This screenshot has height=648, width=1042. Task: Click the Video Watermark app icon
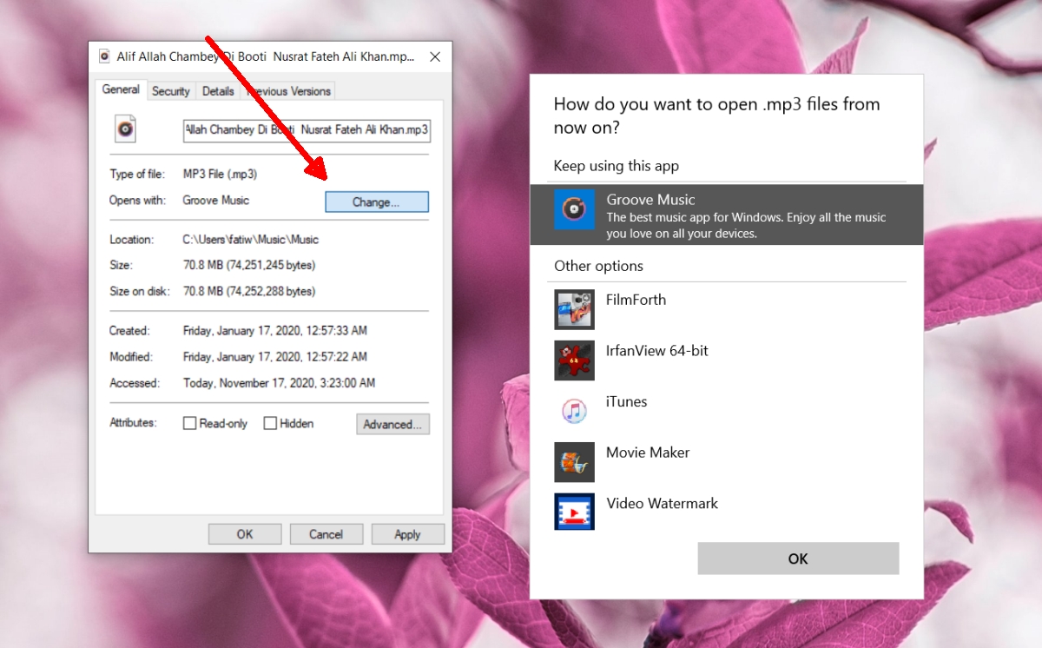[x=574, y=512]
